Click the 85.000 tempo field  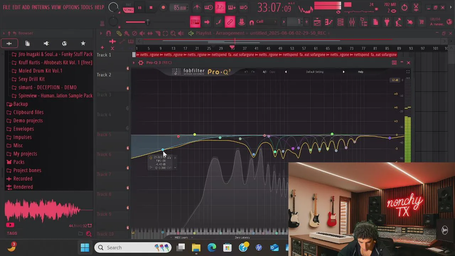coord(180,7)
